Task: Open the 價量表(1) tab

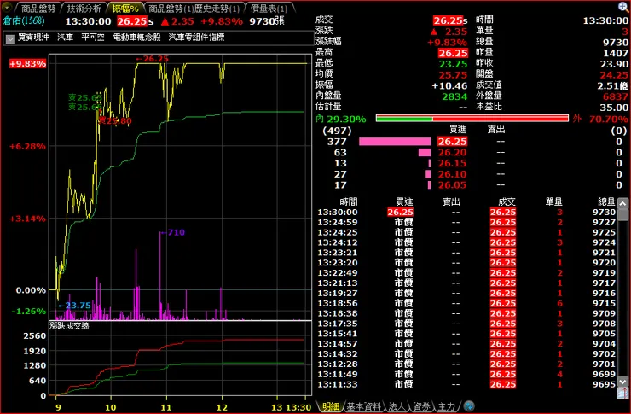Action: pos(269,8)
